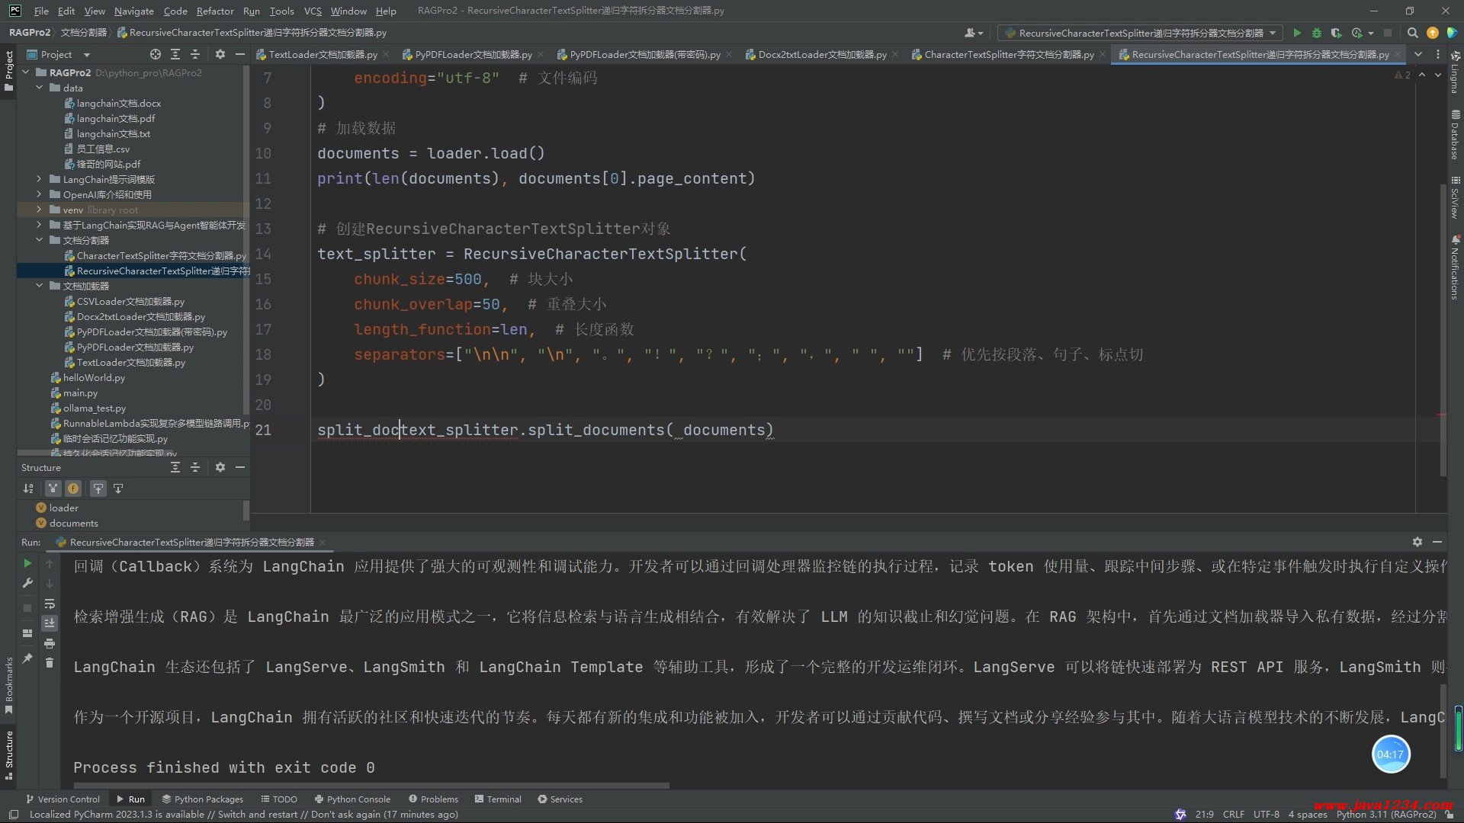Screen dimensions: 1464x823
Task: Click the Debug bug icon in top toolbar
Action: tap(1317, 33)
